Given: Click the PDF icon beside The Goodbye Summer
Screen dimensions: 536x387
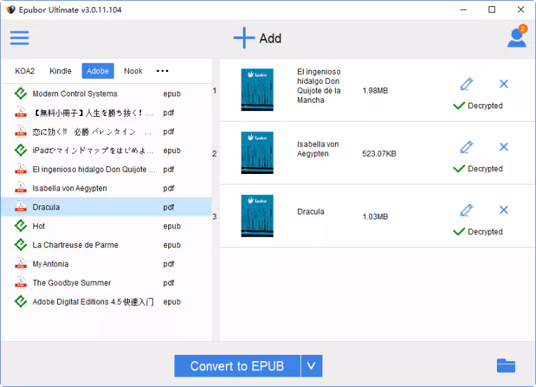Looking at the screenshot, I should coord(21,283).
